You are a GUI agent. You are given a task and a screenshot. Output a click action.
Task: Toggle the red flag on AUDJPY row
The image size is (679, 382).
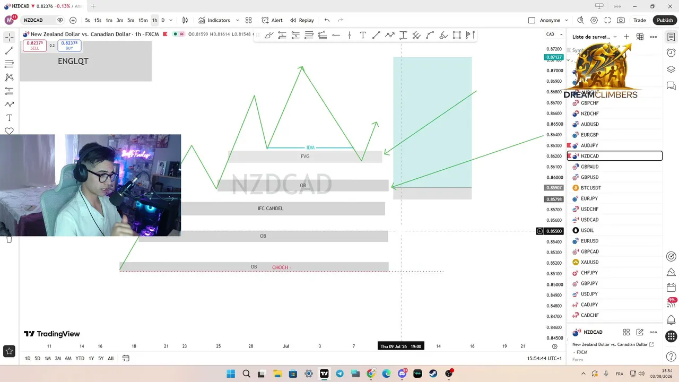569,145
